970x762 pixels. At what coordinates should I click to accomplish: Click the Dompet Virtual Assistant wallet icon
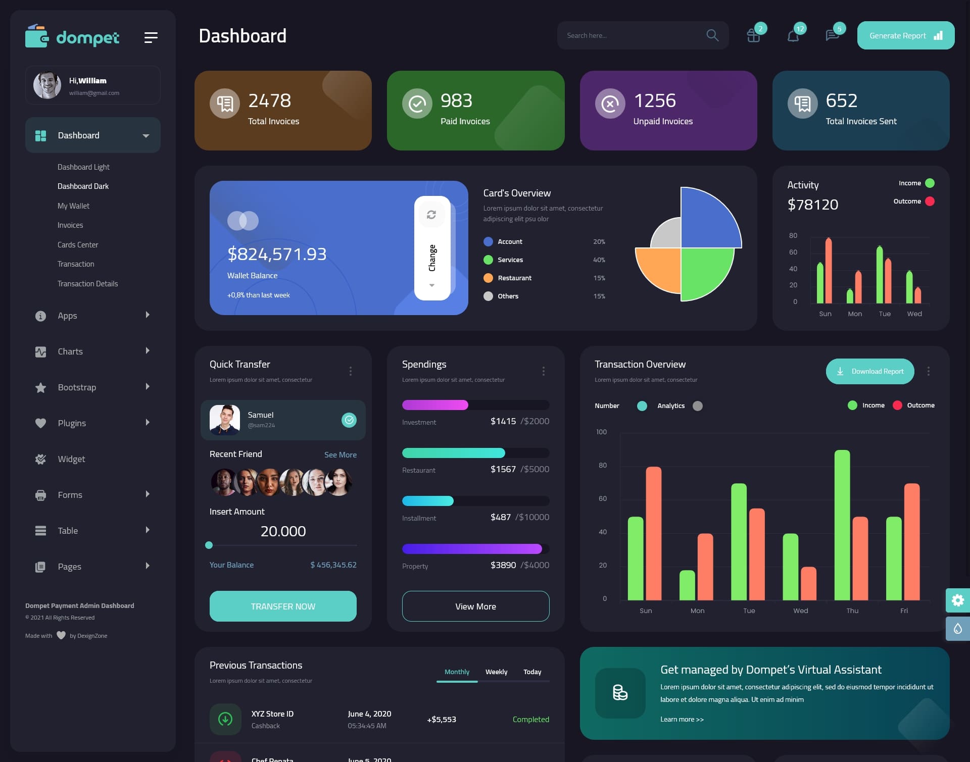point(619,692)
